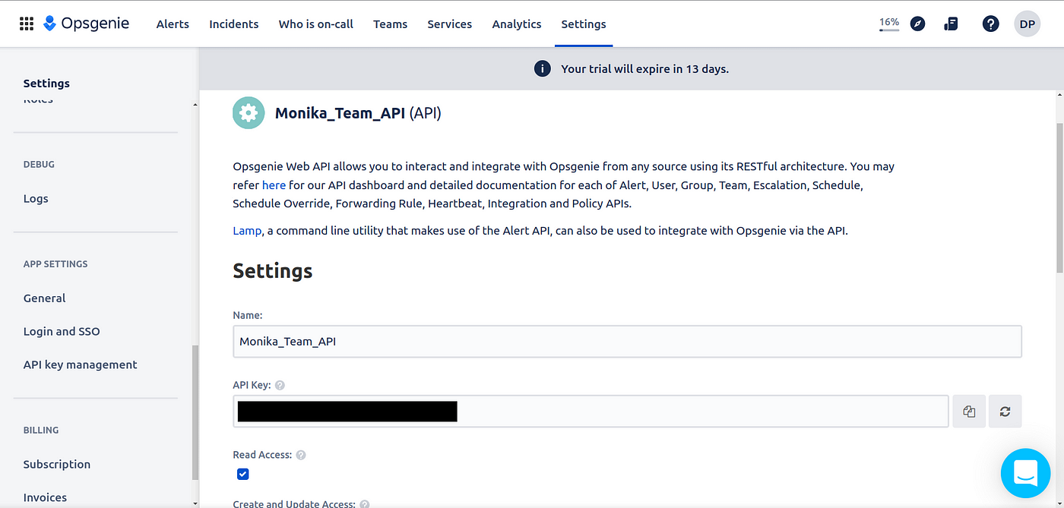Click the Name input field
Screen dimensions: 1064x508
click(627, 342)
